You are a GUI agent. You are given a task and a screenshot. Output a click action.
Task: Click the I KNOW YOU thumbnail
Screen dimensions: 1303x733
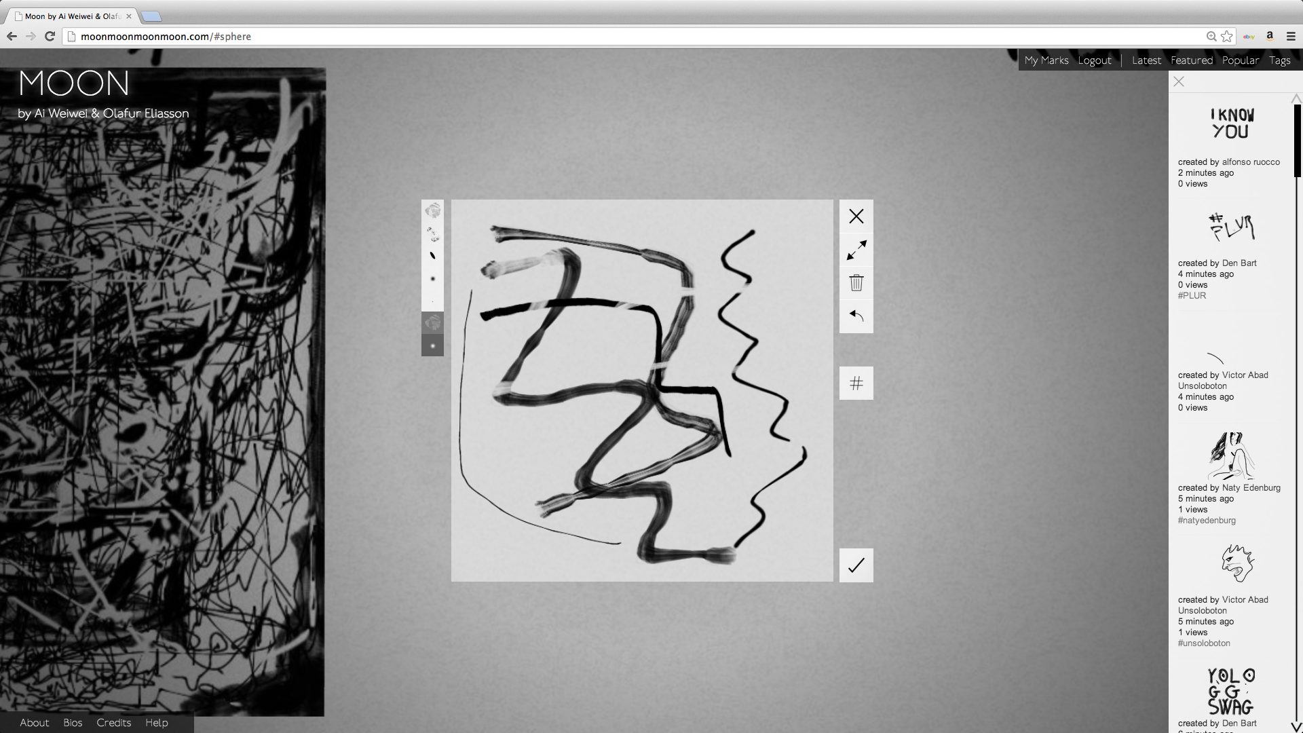tap(1232, 123)
